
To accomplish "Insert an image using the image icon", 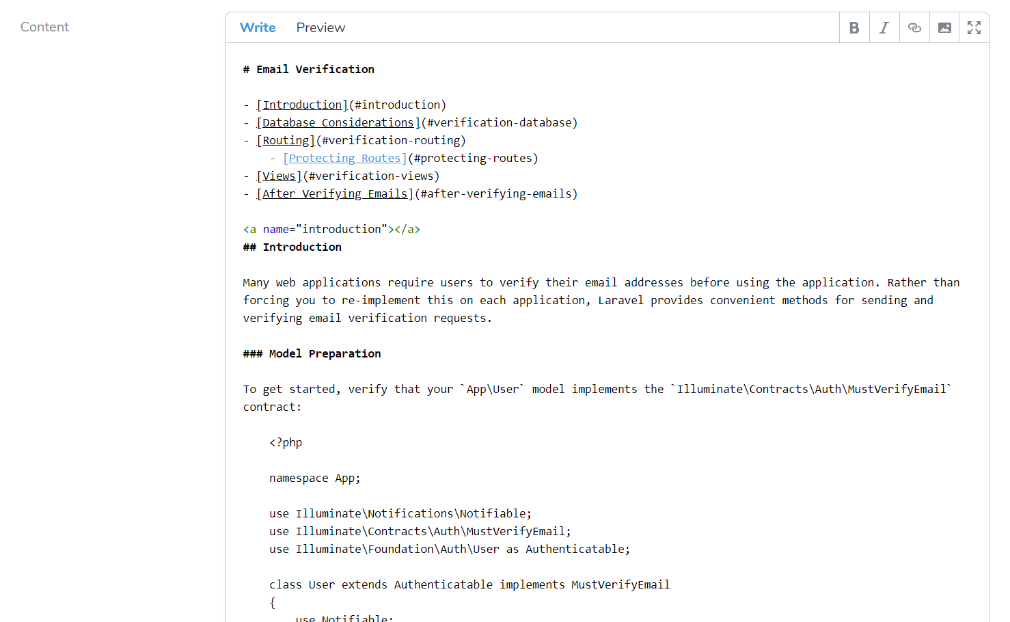I will (x=944, y=27).
